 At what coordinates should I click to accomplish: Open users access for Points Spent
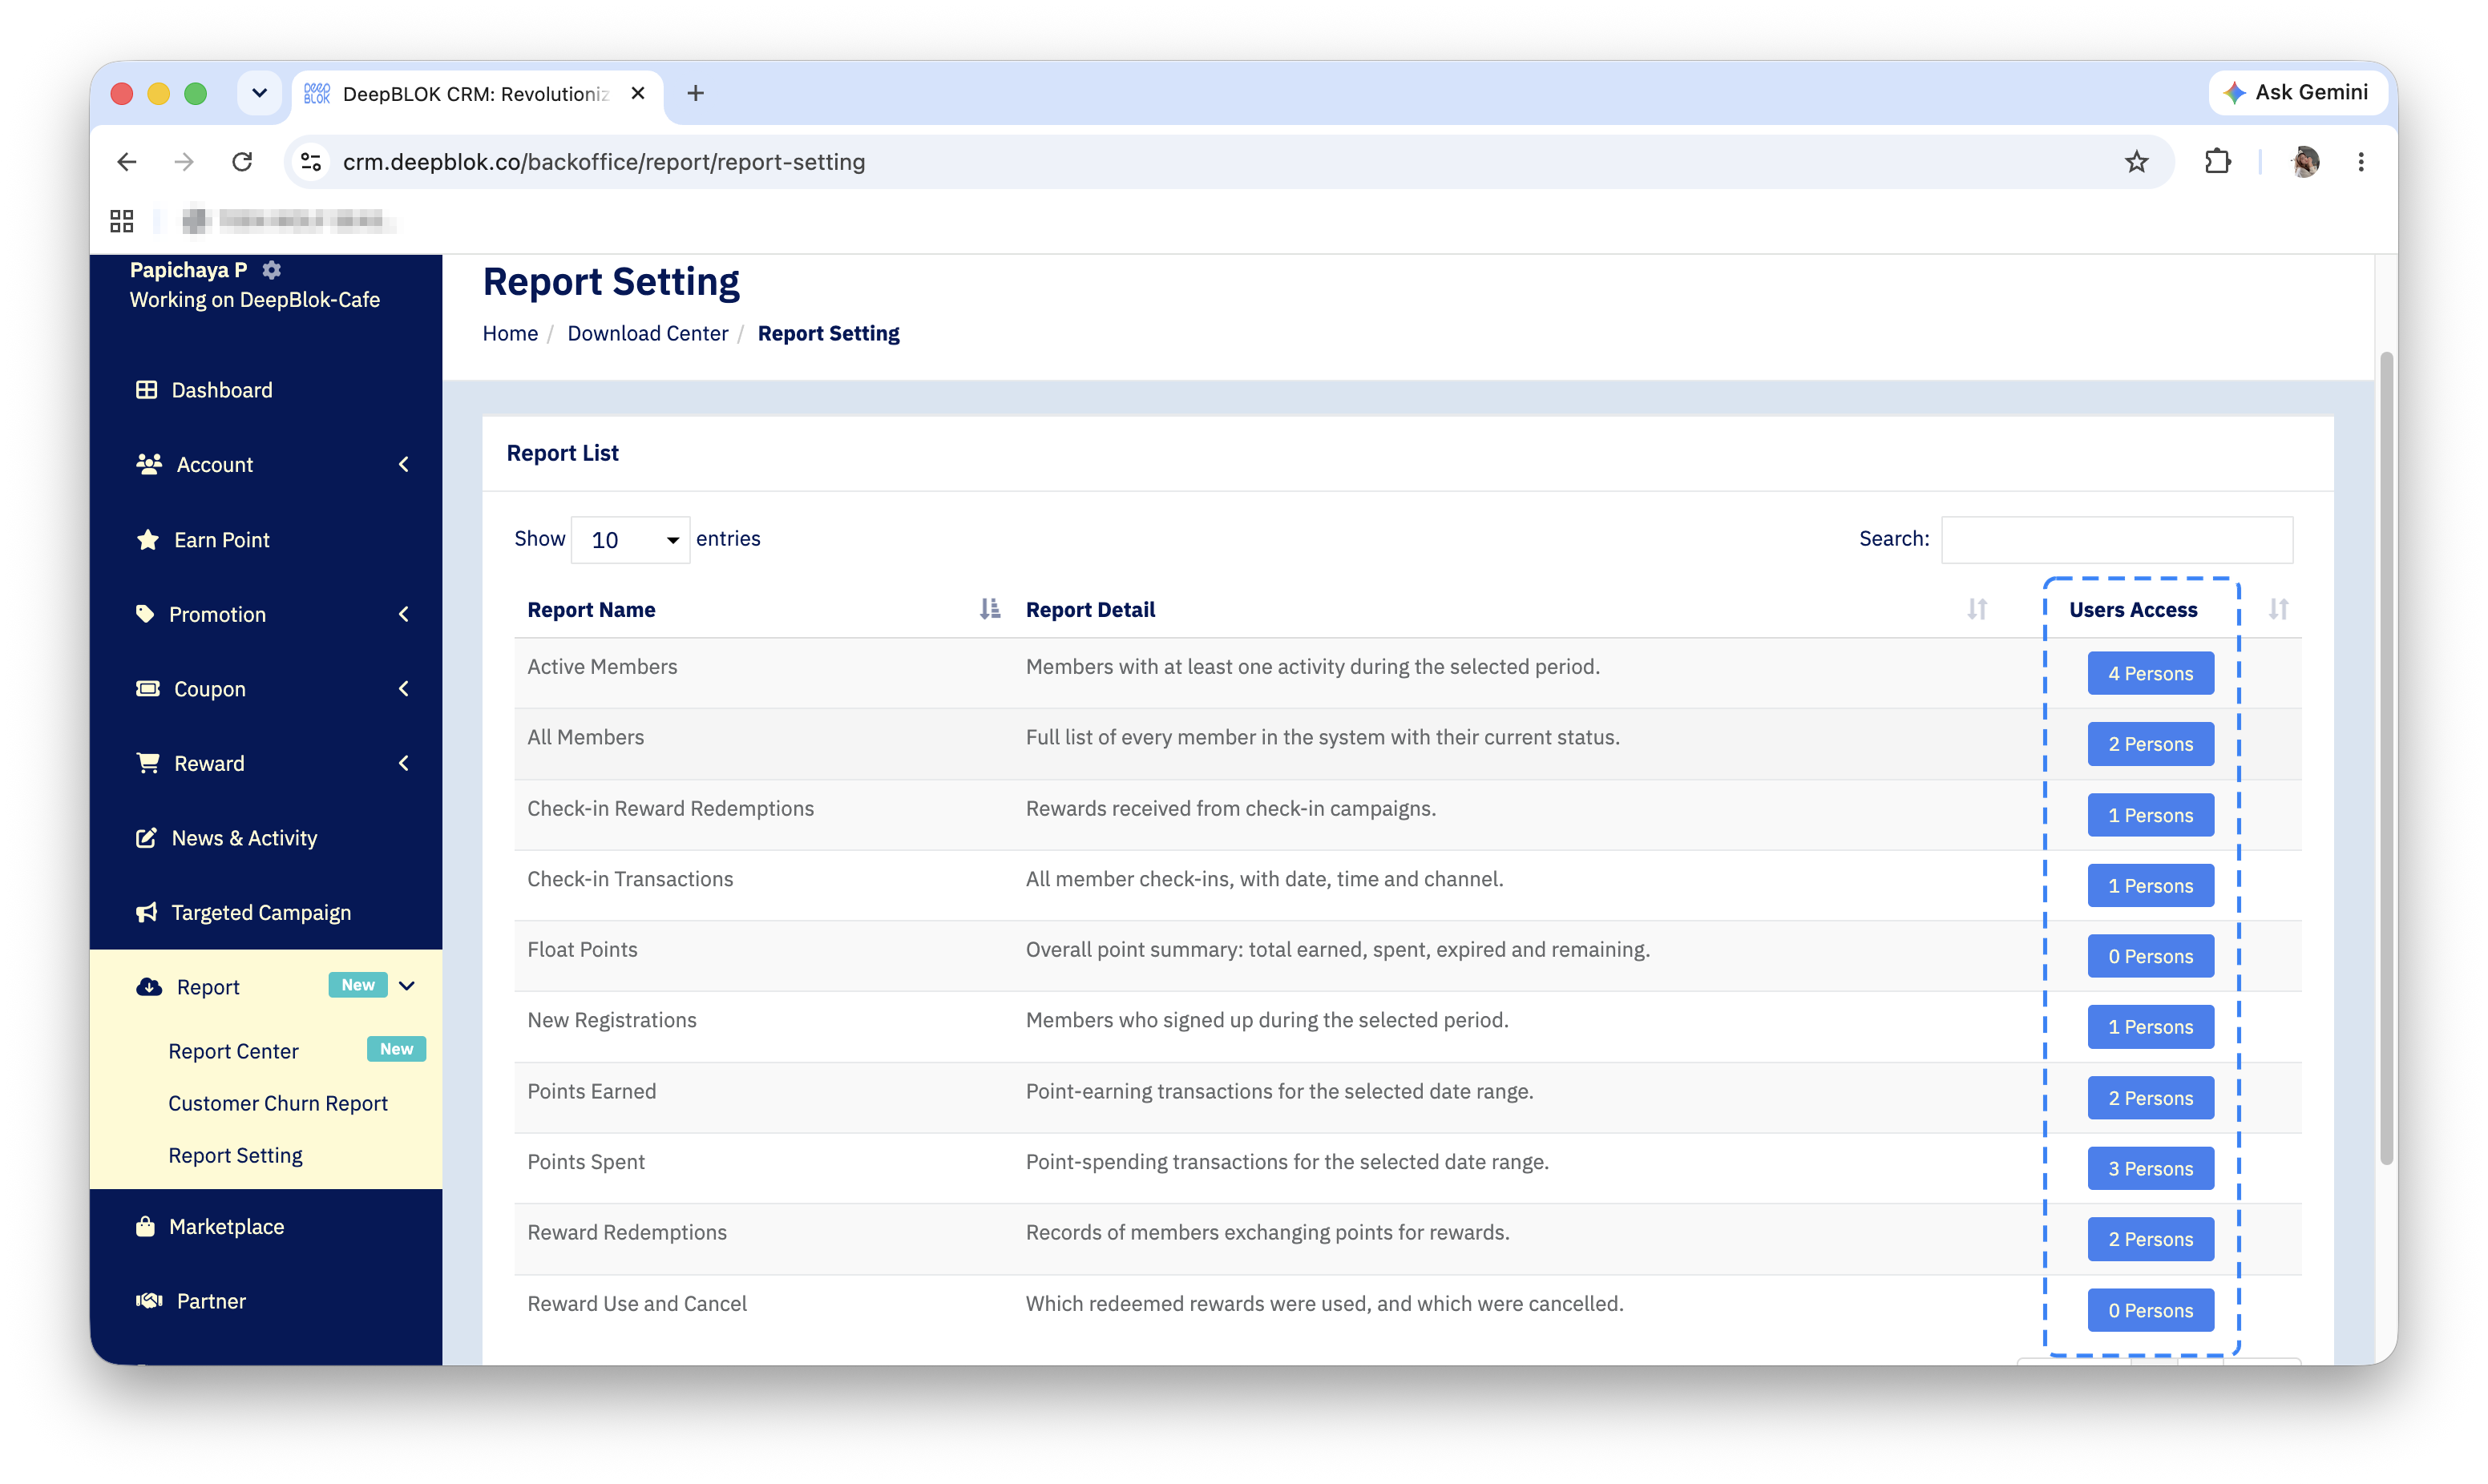[2150, 1168]
